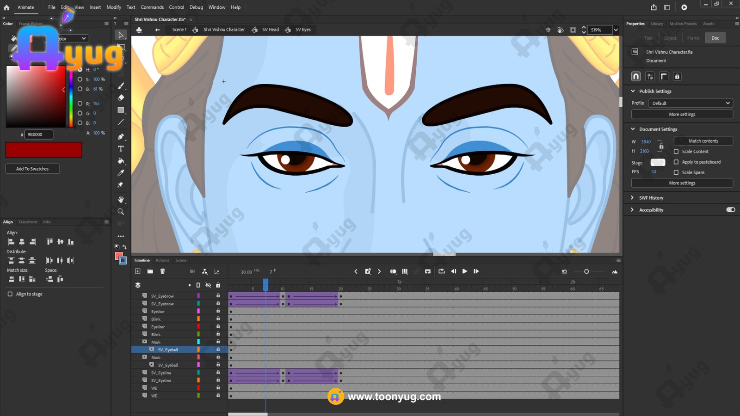The width and height of the screenshot is (740, 416).
Task: Check the Align to stage option
Action: click(x=10, y=294)
